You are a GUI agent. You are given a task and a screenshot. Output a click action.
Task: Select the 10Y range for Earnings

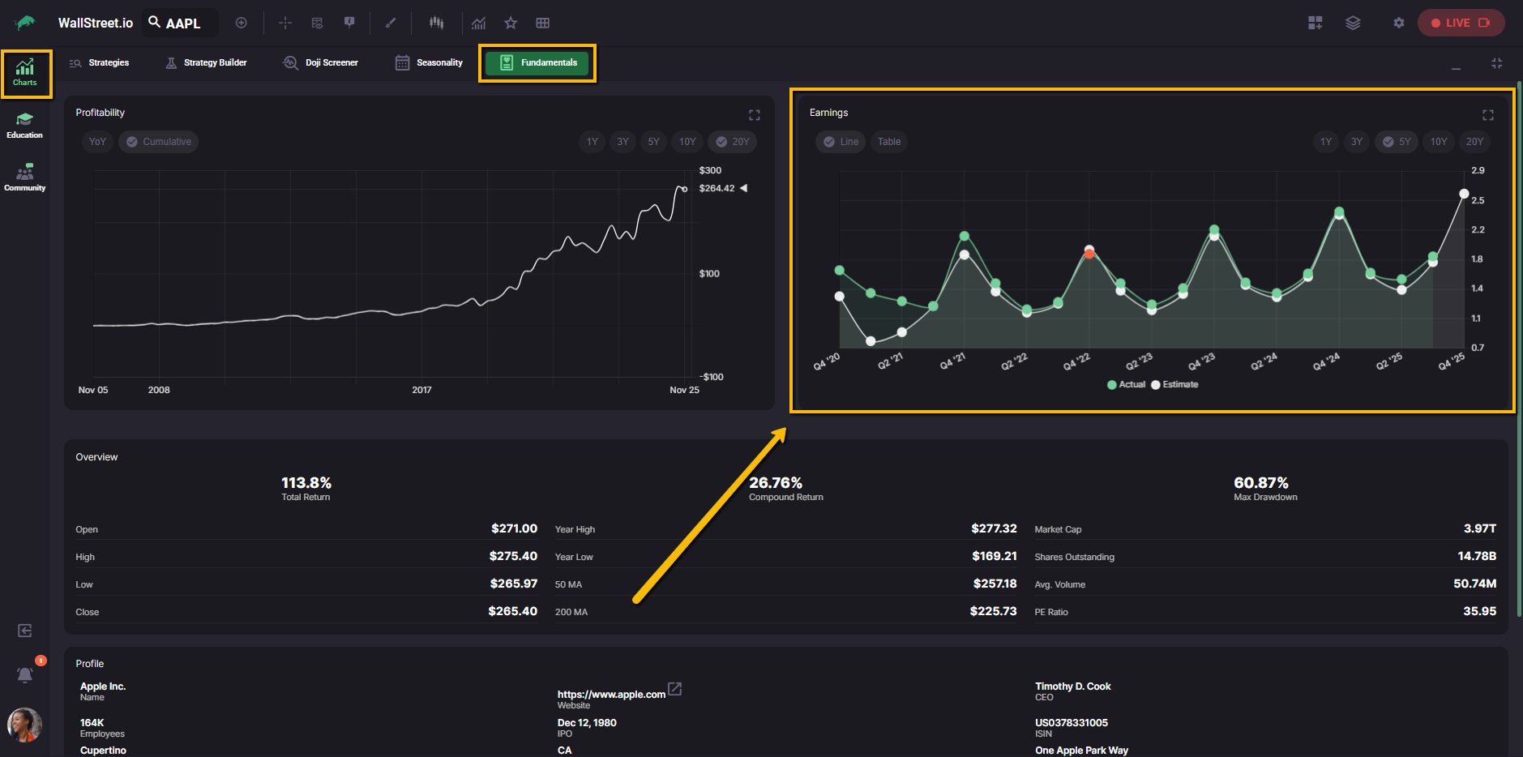click(1439, 142)
